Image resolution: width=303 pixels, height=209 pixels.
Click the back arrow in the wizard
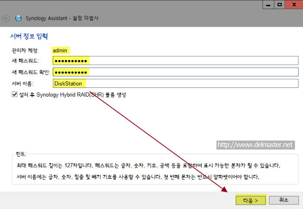(x=6, y=19)
